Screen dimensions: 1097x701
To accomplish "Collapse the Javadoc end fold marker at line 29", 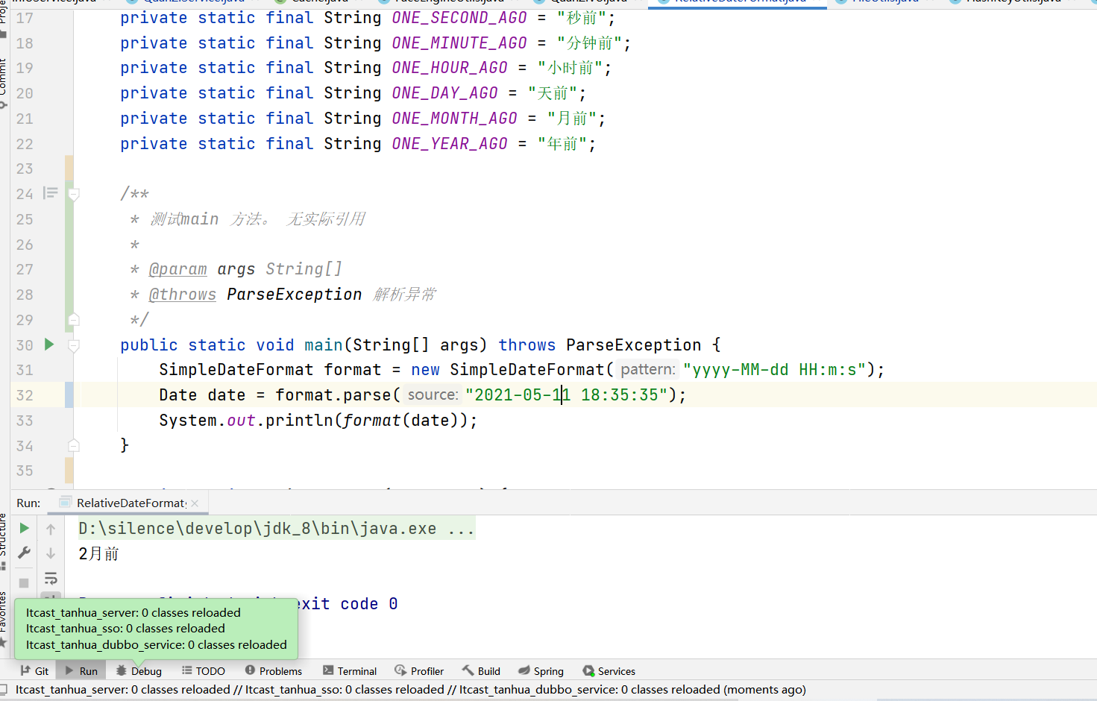I will (x=74, y=320).
